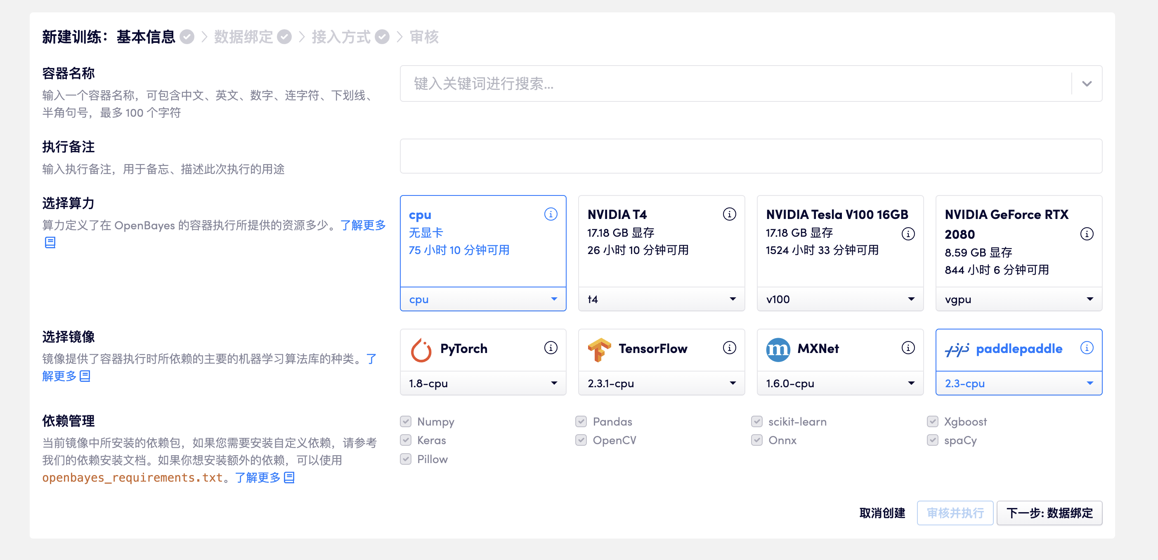Go to the 数据绑定 breadcrumb step
This screenshot has height=560, width=1158.
click(x=243, y=37)
